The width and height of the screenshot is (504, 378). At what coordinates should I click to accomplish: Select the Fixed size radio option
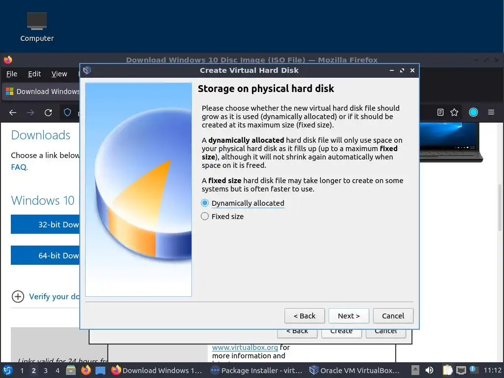[222, 217]
